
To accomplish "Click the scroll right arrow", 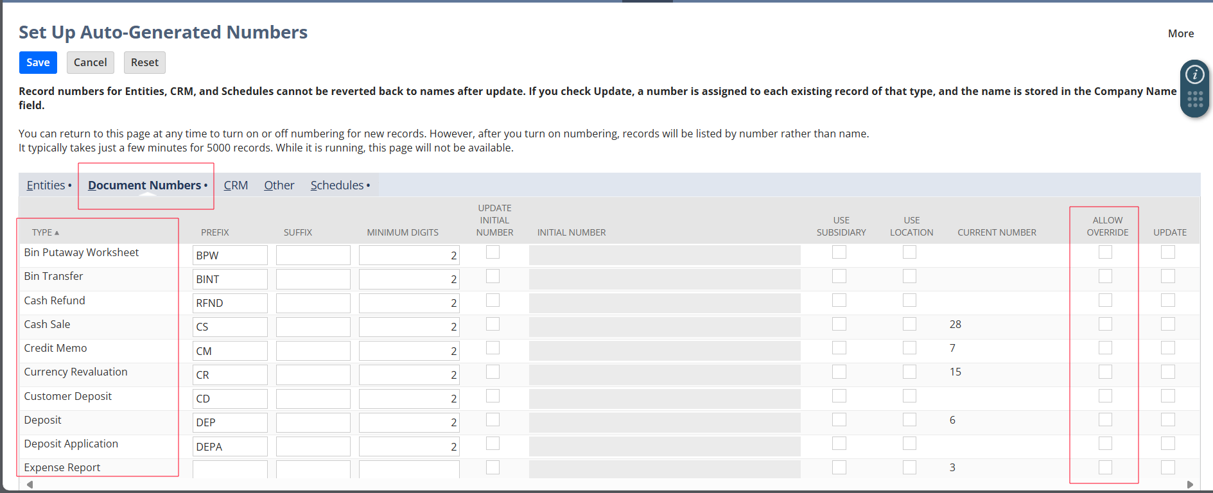I will [x=1190, y=485].
